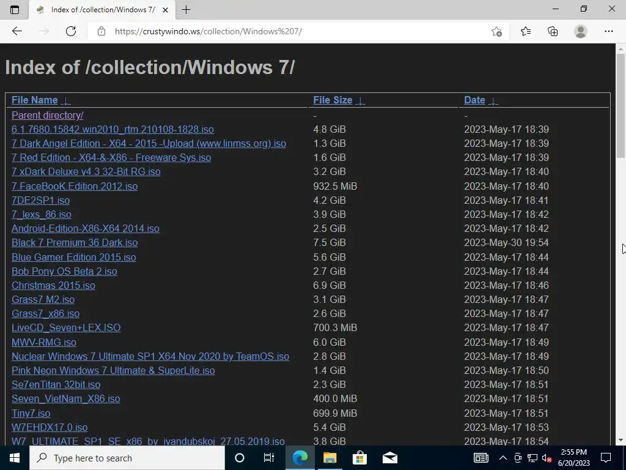Viewport: 626px width, 470px height.
Task: Open the browser profile avatar
Action: [581, 31]
